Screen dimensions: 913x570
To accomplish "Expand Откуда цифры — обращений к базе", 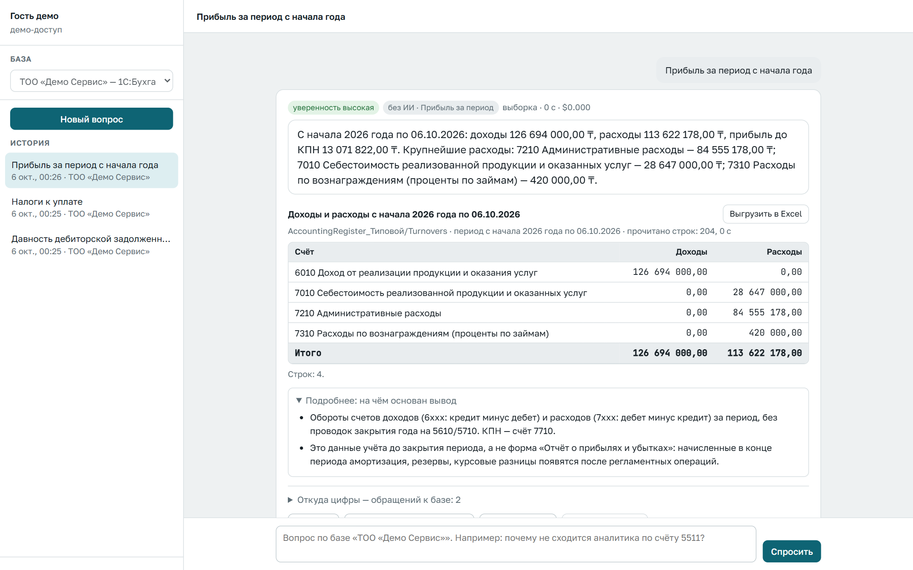I will click(374, 500).
